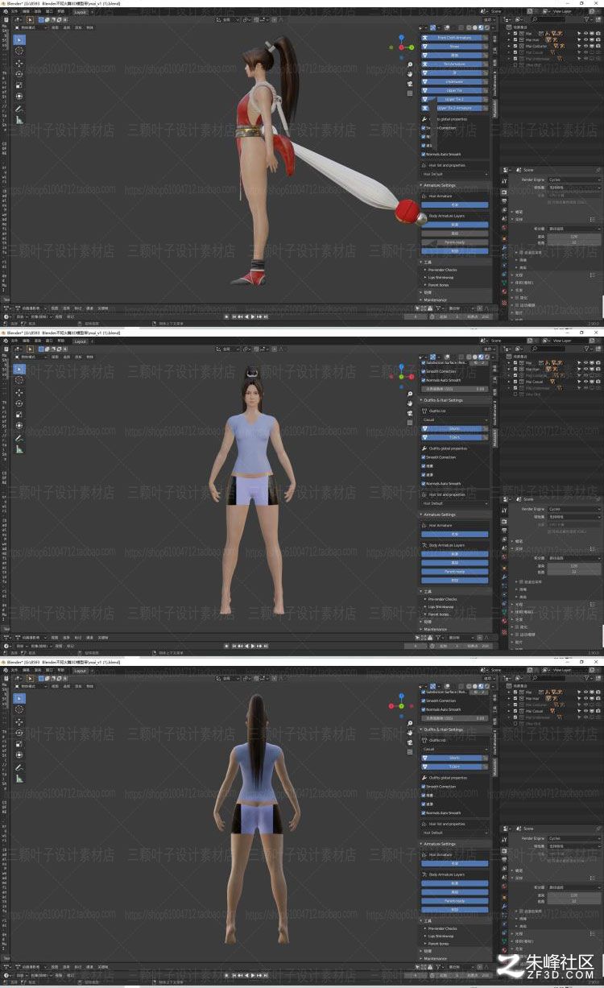This screenshot has width=604, height=988.
Task: Select the Annotate tool in side-view Blender window
Action: point(19,108)
